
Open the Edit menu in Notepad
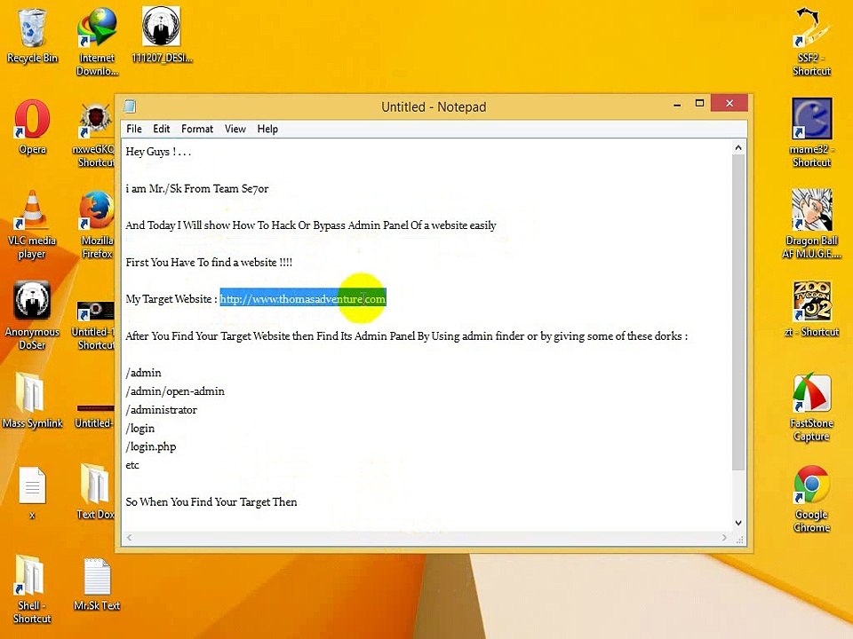point(161,129)
